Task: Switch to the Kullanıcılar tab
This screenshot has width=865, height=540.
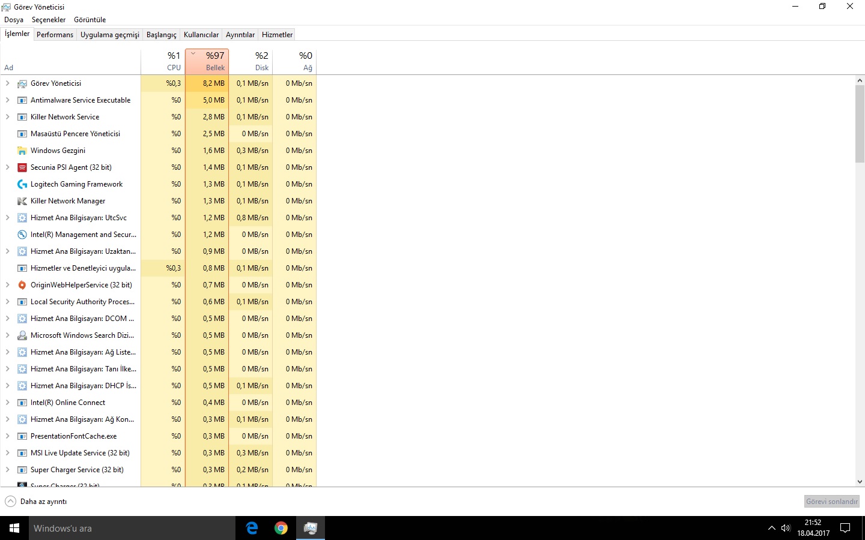Action: [x=201, y=35]
